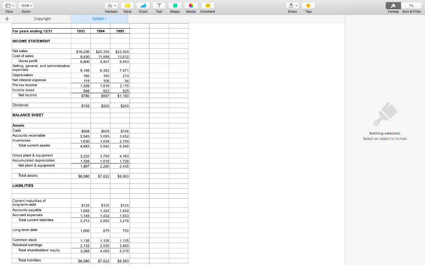Image resolution: width=425 pixels, height=265 pixels.
Task: Insert a Formula from the toolbar
Action: [110, 7]
